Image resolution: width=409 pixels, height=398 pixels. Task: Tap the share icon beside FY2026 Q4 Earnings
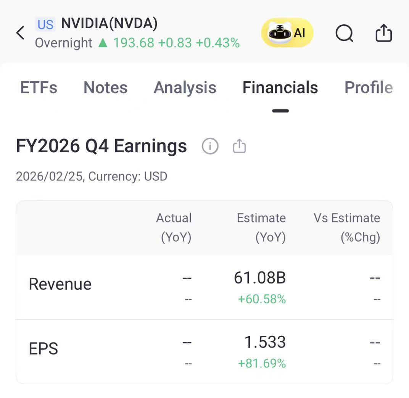pos(239,146)
